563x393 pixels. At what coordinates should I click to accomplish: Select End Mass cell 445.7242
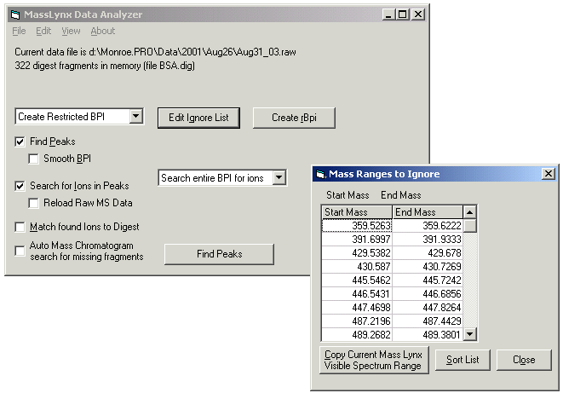[x=428, y=280]
